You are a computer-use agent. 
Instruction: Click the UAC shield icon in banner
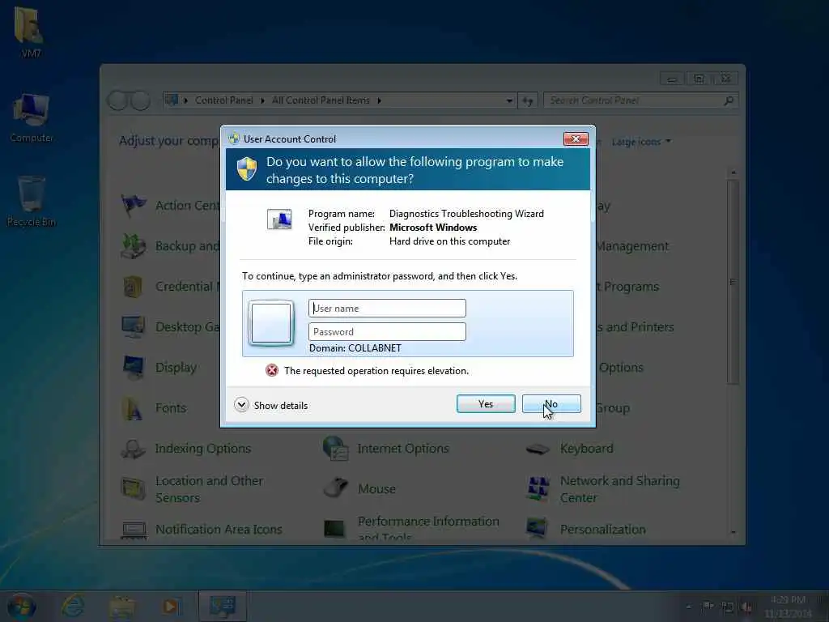(247, 169)
